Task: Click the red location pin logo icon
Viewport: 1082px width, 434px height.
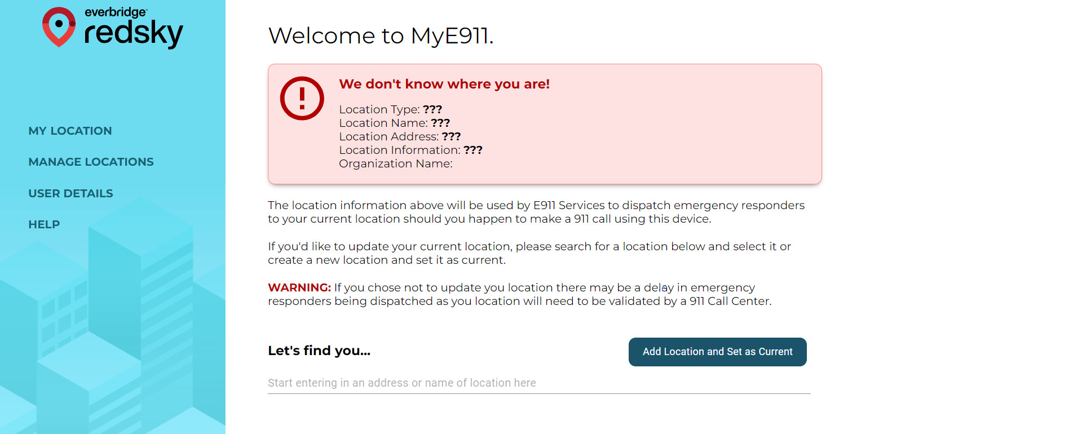Action: 59,27
